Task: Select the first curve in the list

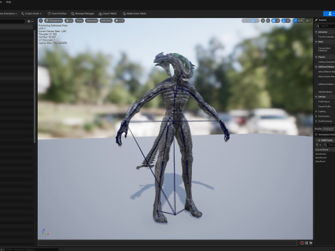Action: [x=321, y=154]
